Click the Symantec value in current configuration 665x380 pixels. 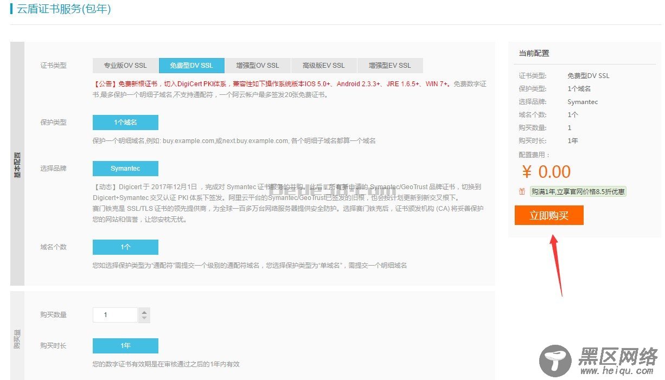pos(583,102)
